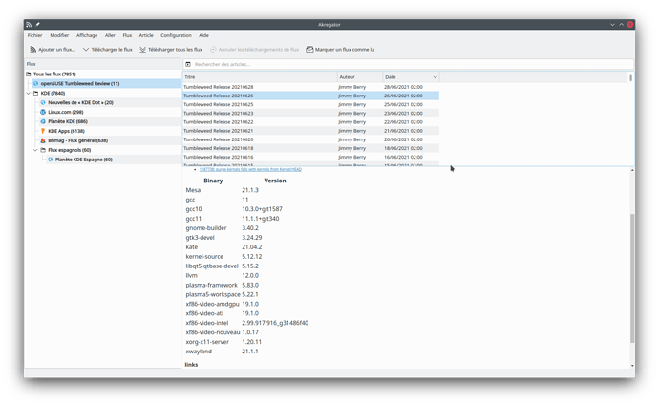Click the Annuler les téléchargements de flux icon

click(x=213, y=50)
